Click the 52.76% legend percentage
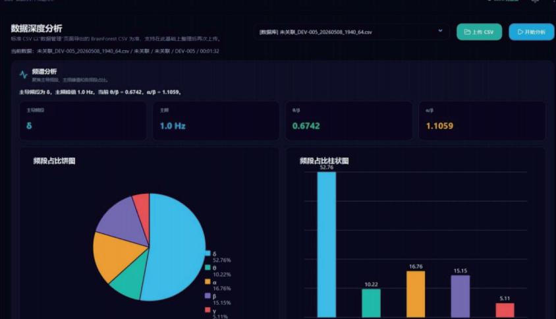The width and height of the screenshot is (556, 319). [221, 260]
